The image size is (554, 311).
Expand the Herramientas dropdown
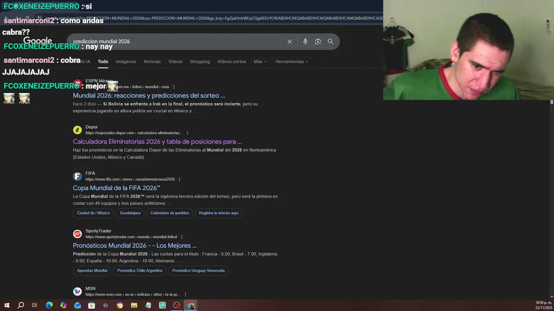pos(292,61)
